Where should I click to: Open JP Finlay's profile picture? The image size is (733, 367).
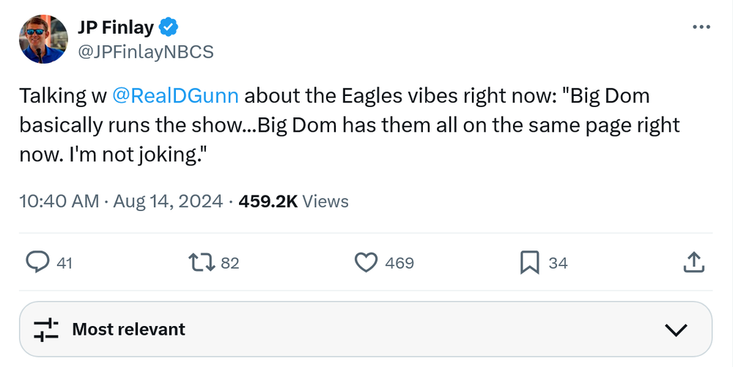[43, 40]
